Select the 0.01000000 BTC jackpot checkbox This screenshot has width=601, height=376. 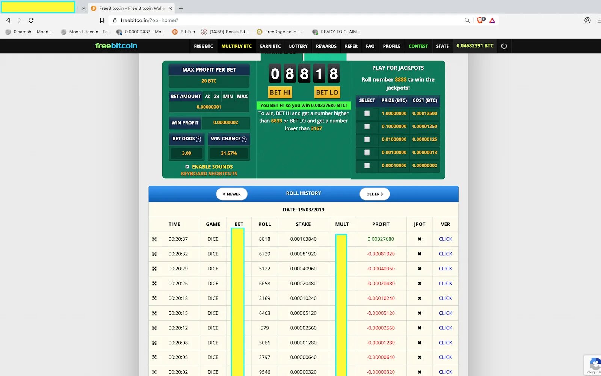point(367,139)
